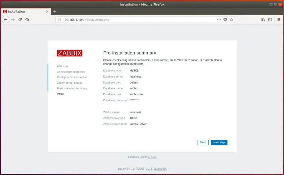
Task: Open the Firefox hamburger menu
Action: tap(279, 20)
